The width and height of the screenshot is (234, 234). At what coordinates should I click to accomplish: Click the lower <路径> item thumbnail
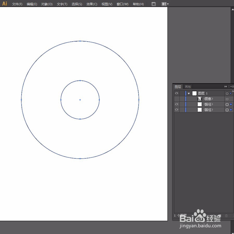(200, 110)
